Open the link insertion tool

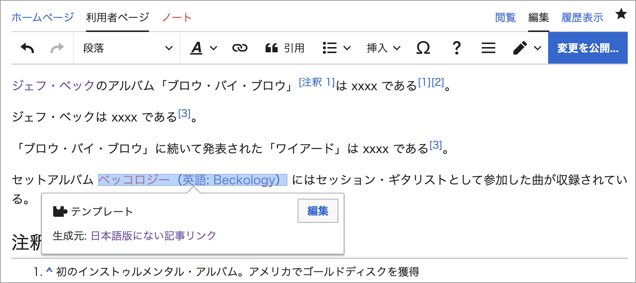tap(240, 48)
